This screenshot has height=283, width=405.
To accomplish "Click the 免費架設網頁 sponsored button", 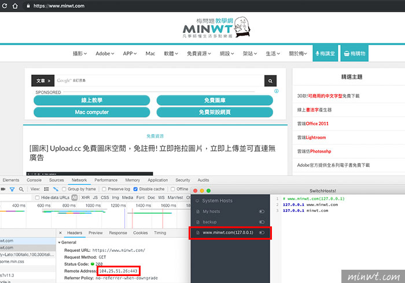I will pyautogui.click(x=215, y=112).
